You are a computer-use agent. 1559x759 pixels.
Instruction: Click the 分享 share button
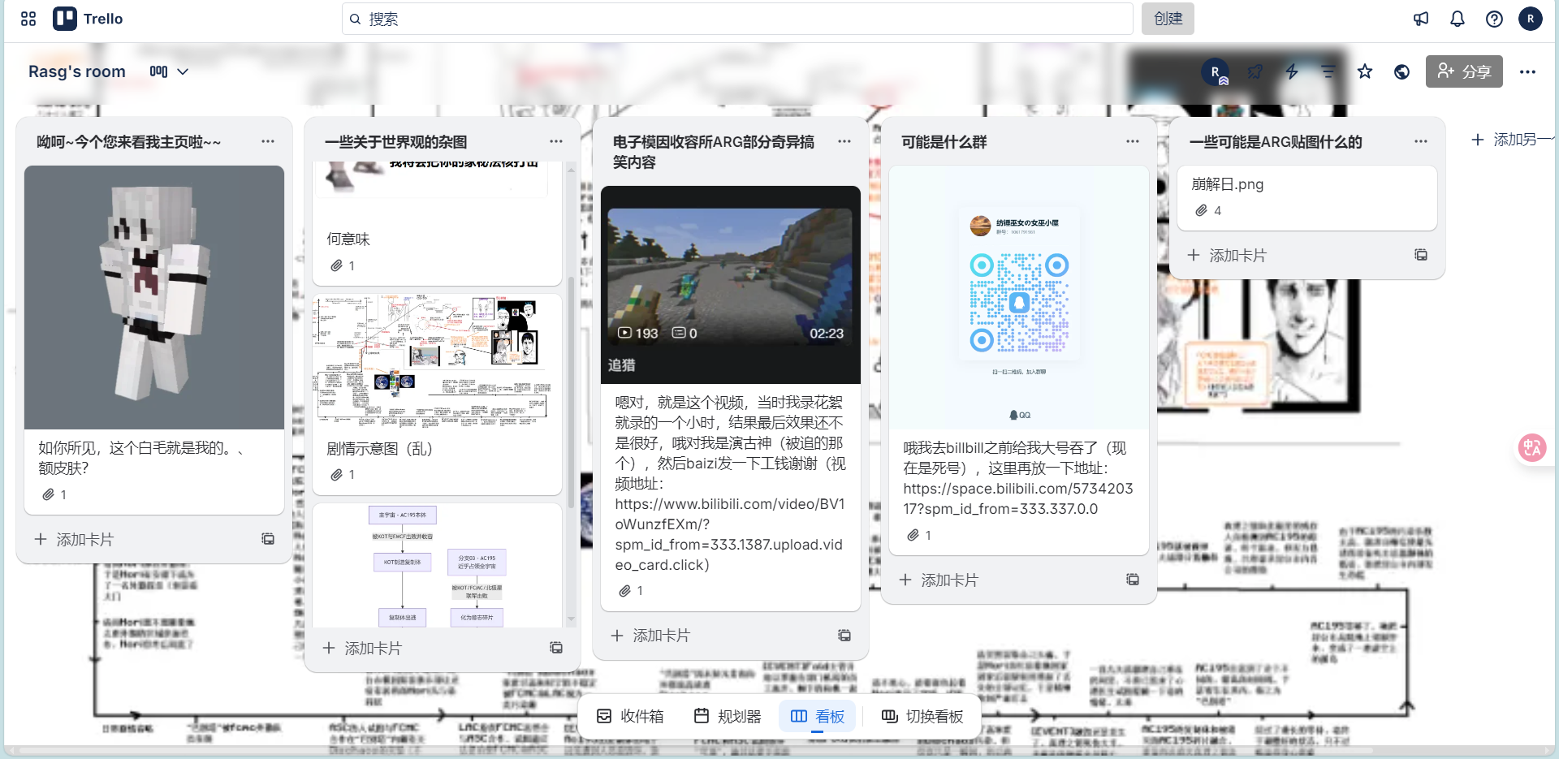[1464, 71]
